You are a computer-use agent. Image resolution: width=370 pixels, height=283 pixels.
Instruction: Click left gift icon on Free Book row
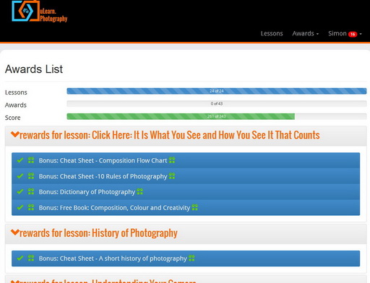click(31, 207)
